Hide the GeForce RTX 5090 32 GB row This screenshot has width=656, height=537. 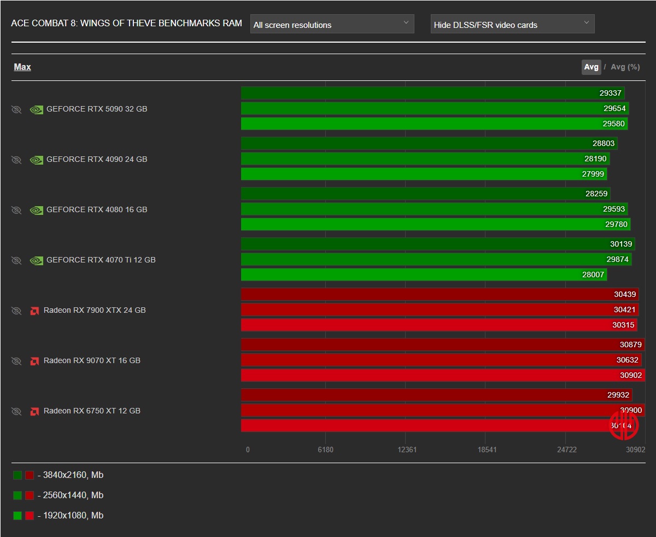coord(16,109)
